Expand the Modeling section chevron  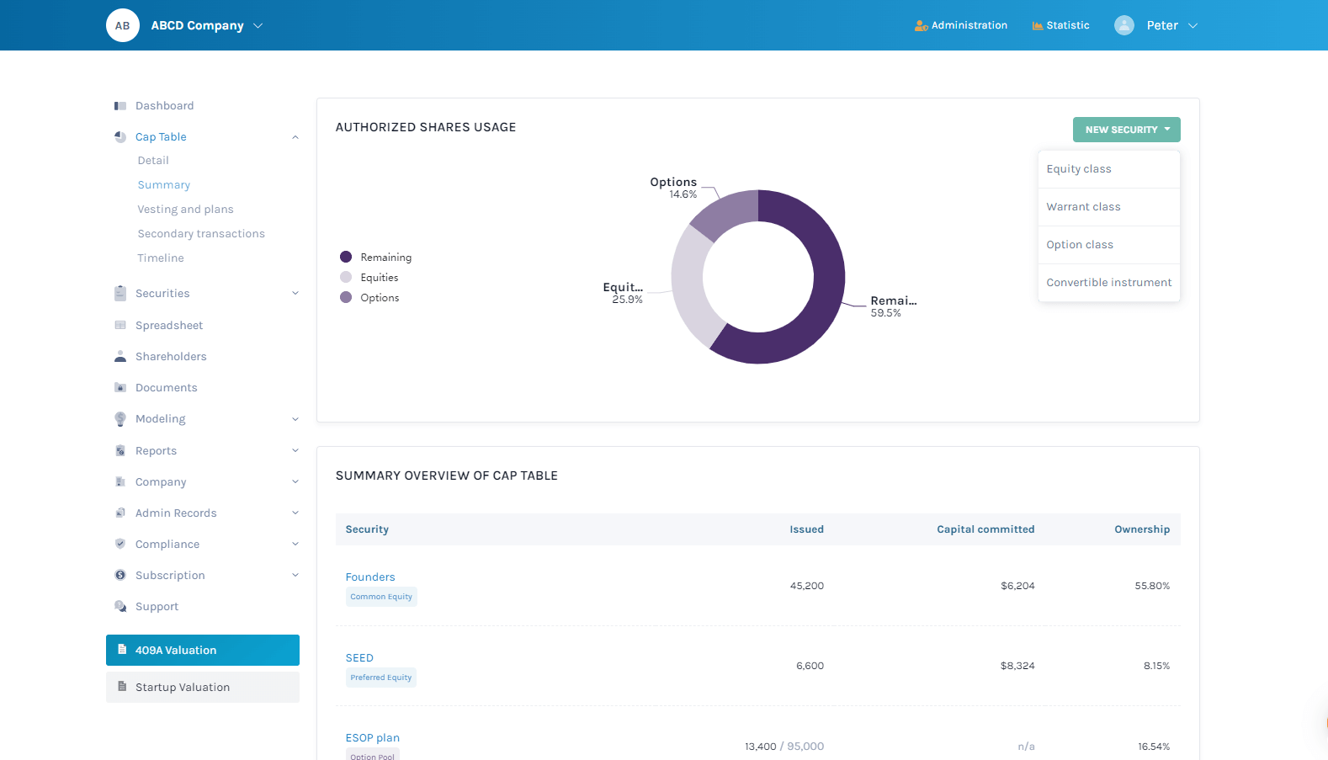[295, 419]
